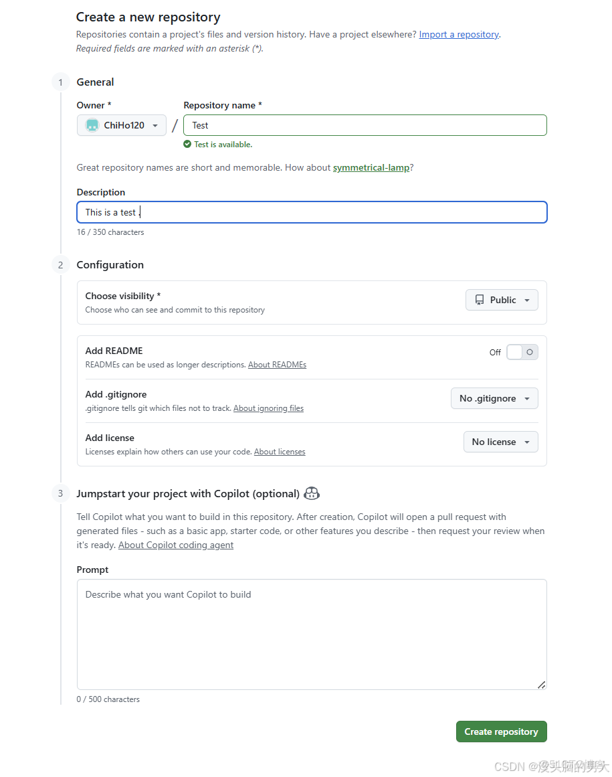The height and width of the screenshot is (777, 612).
Task: Open the Owner dropdown showing ChiHo120
Action: click(x=121, y=125)
